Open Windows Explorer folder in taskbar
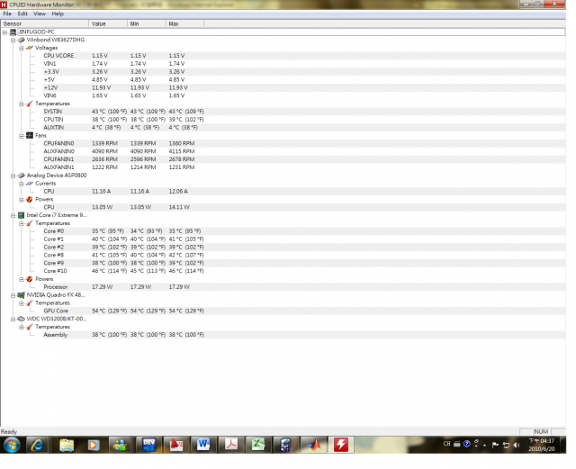The width and height of the screenshot is (576, 469). [67, 445]
